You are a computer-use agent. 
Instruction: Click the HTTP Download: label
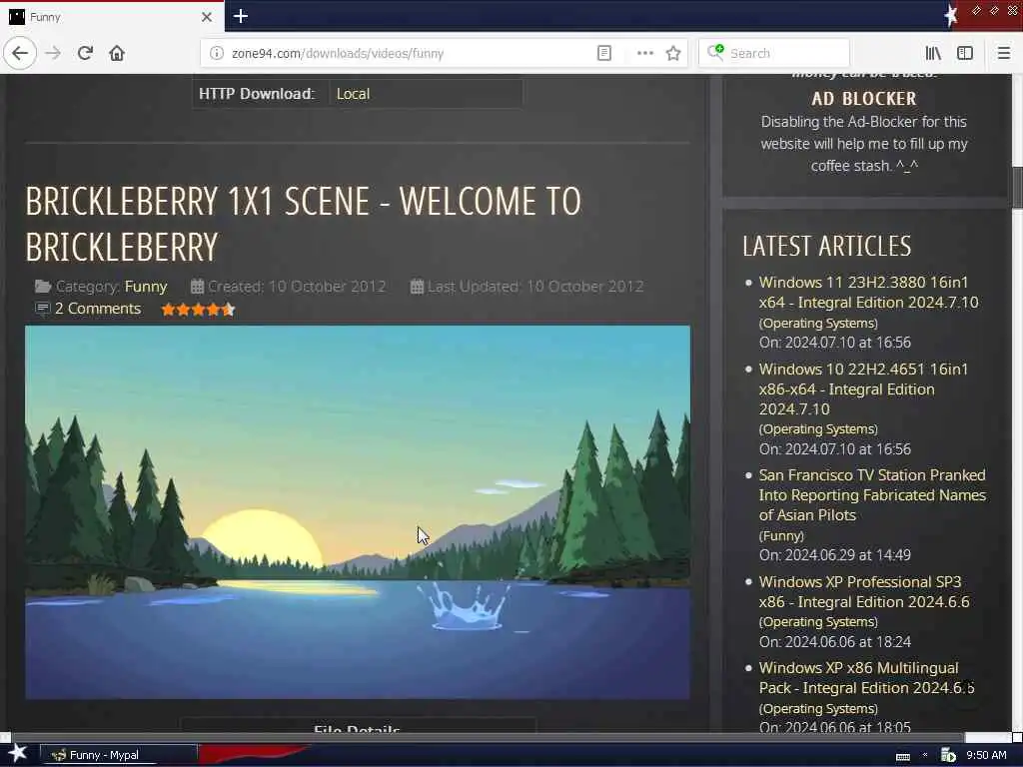257,94
